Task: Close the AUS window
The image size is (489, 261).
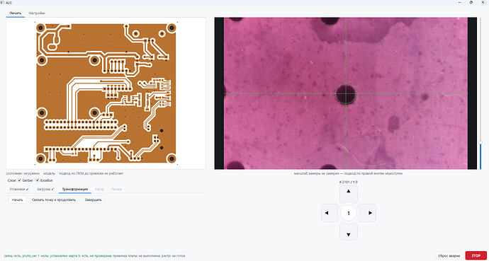Action: pos(483,3)
